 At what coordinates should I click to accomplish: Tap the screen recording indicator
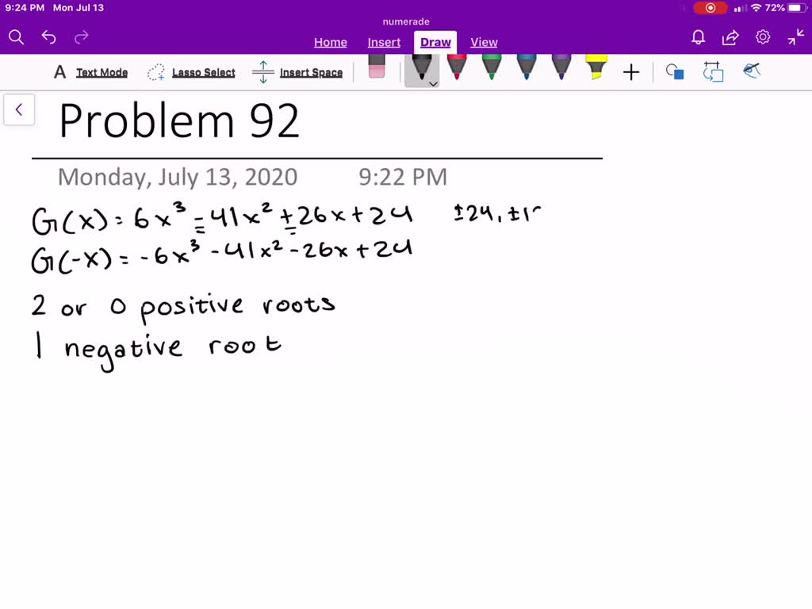click(x=710, y=8)
